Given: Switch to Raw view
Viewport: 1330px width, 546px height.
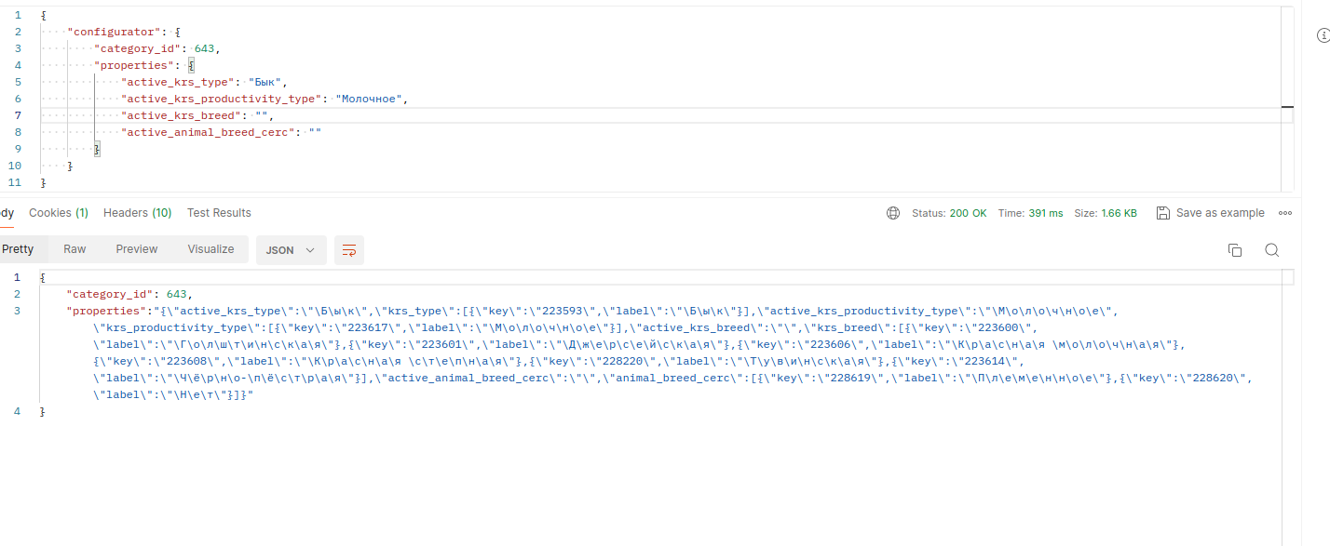Looking at the screenshot, I should (75, 249).
